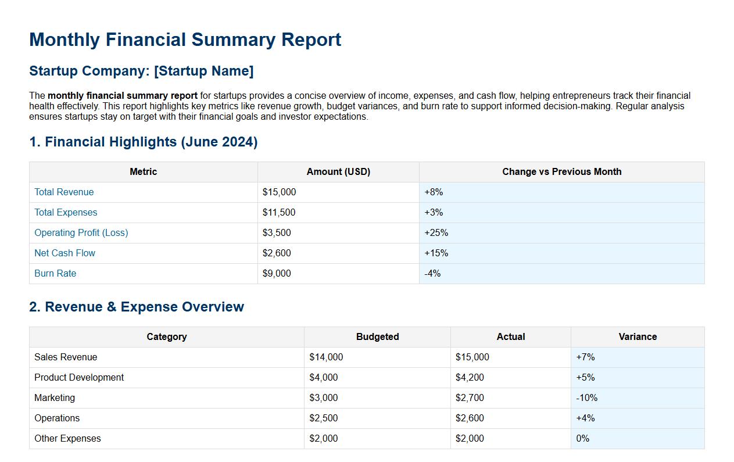Click the Budgeted column header

[x=377, y=336]
